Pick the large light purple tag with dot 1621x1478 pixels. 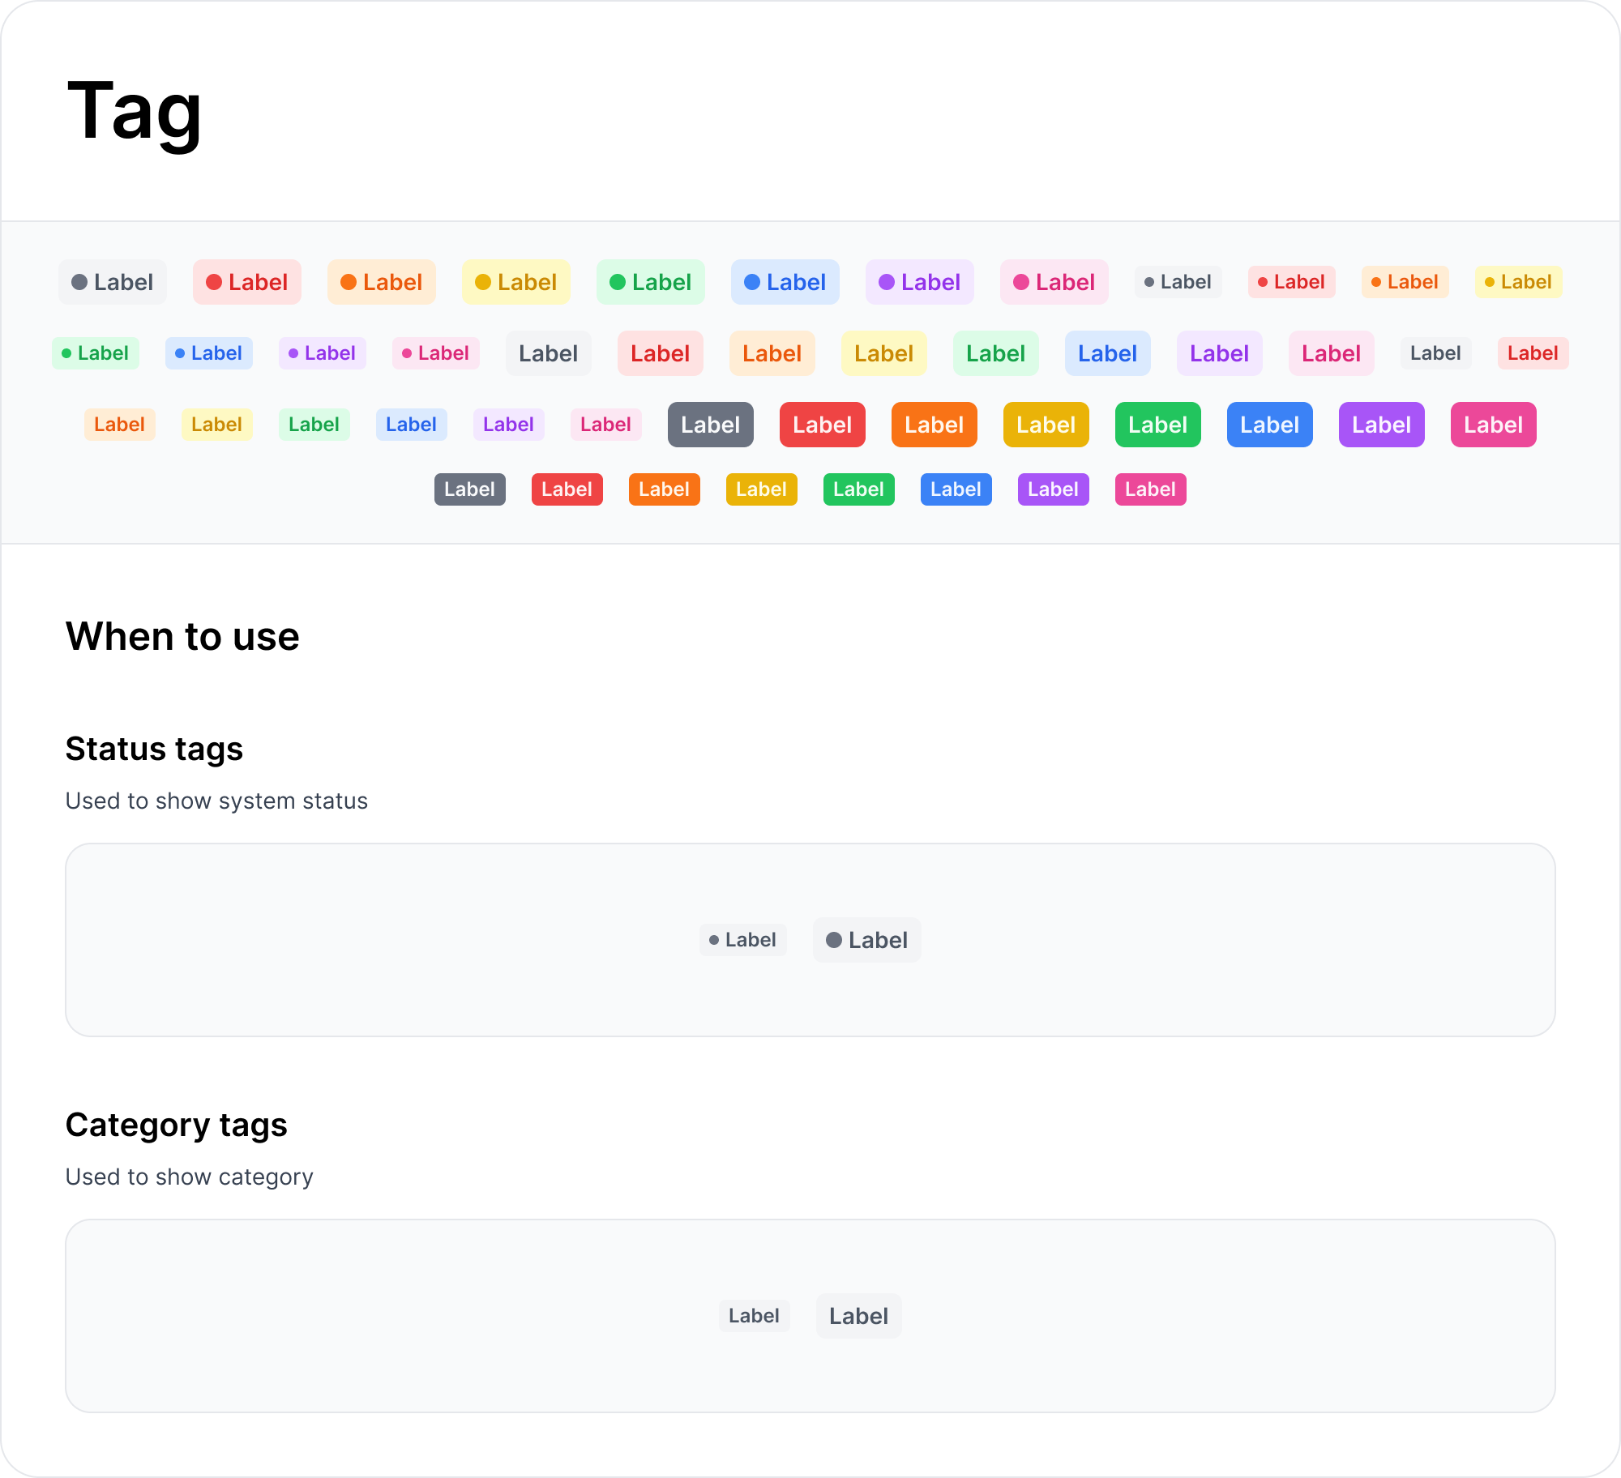pyautogui.click(x=920, y=282)
